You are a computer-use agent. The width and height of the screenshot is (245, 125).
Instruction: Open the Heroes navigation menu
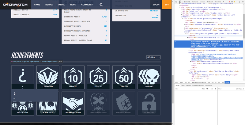pyautogui.click(x=49, y=5)
